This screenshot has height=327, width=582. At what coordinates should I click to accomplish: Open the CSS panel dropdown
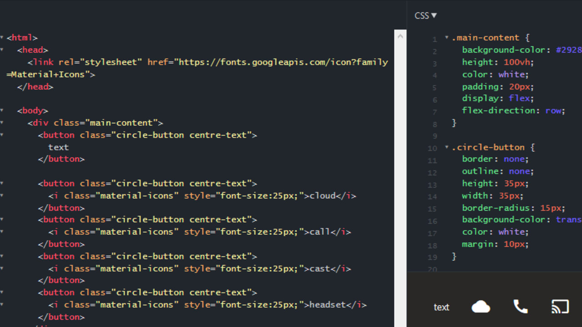(x=426, y=15)
